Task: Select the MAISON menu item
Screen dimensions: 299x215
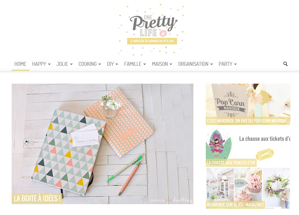Action: (160, 64)
